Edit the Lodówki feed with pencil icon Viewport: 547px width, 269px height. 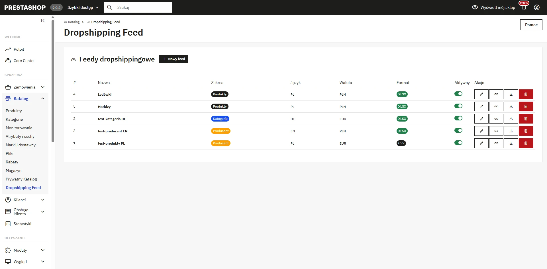(x=481, y=94)
